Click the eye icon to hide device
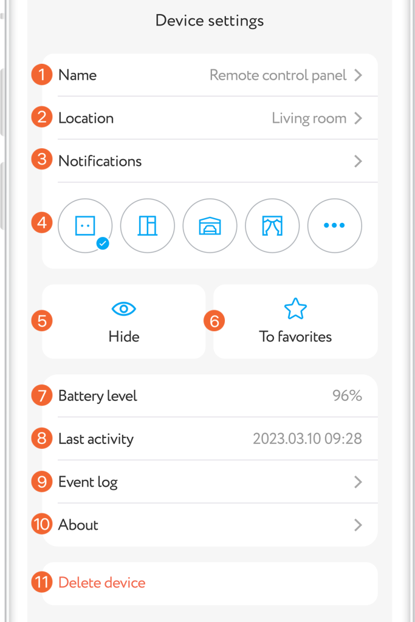Viewport: 415px width, 622px height. [124, 309]
